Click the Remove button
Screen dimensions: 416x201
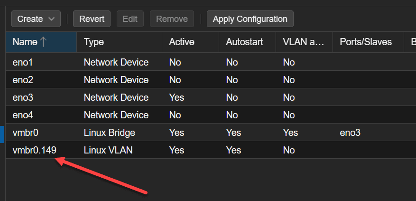pos(172,19)
